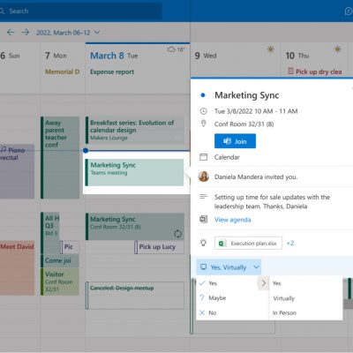The height and width of the screenshot is (353, 353).
Task: Go to next week with forward arrow
Action: pyautogui.click(x=26, y=33)
